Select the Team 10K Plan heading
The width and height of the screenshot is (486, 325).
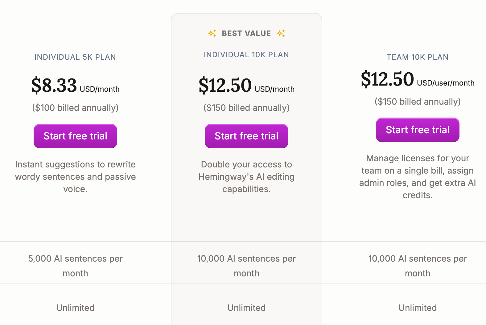pyautogui.click(x=418, y=57)
